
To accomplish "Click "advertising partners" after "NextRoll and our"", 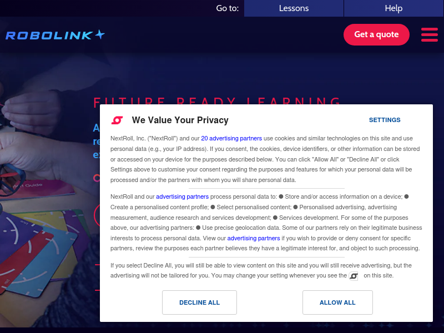I will 183,196.
